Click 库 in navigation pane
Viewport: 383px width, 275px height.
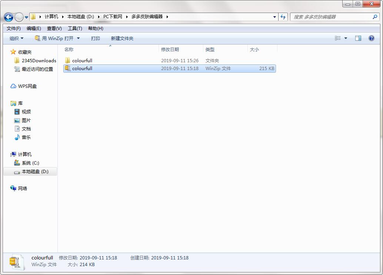coord(20,103)
